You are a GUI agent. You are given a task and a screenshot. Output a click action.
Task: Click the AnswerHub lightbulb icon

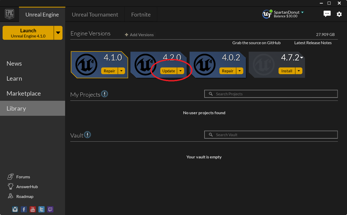tap(11, 186)
